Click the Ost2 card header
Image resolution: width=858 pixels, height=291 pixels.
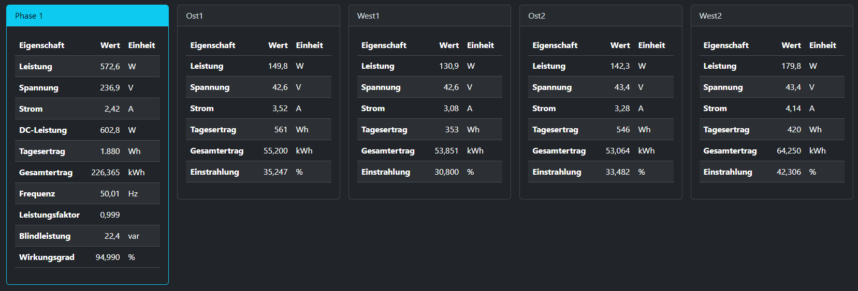pyautogui.click(x=601, y=16)
